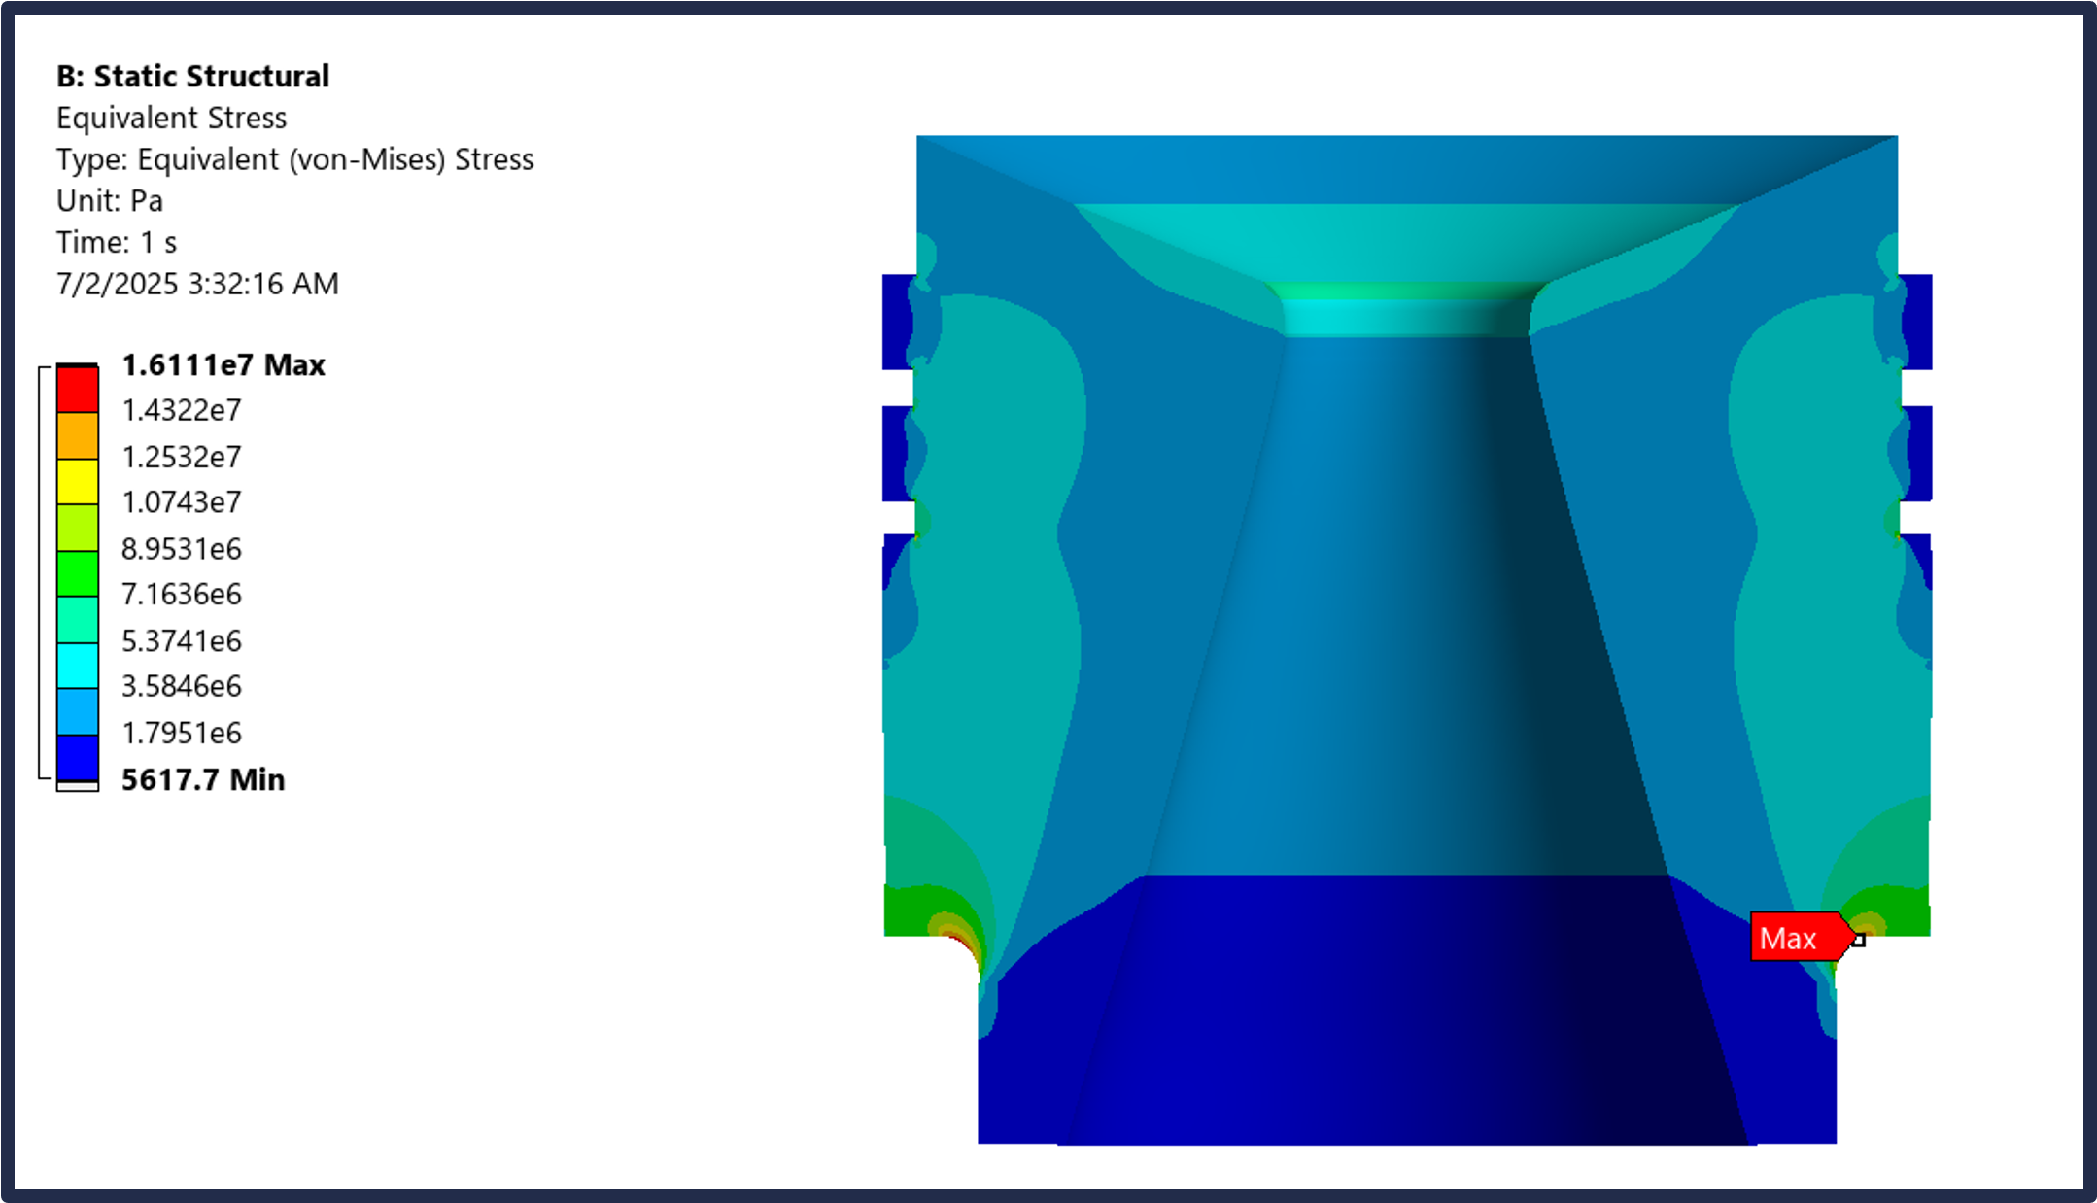Click the Equivalent Stress result label
Screen dimensions: 2097x1203
pos(171,118)
